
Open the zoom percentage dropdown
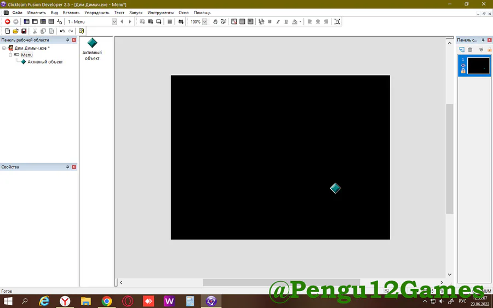coord(205,22)
